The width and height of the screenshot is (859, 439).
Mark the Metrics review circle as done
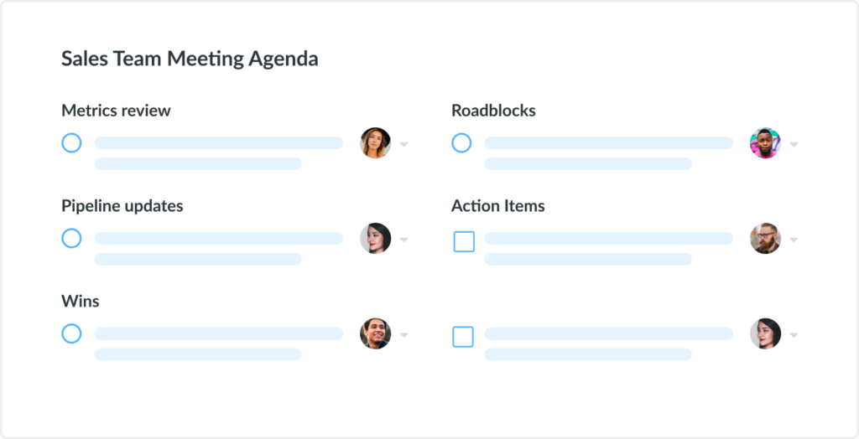[x=71, y=143]
